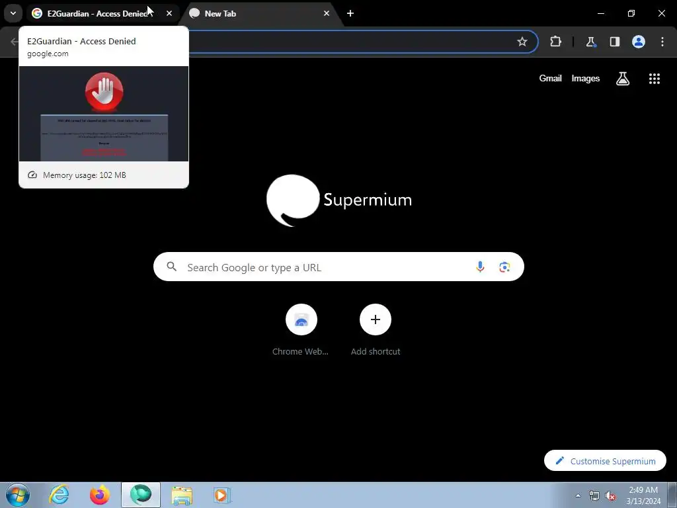Open Search Labs flask icon on page

623,79
